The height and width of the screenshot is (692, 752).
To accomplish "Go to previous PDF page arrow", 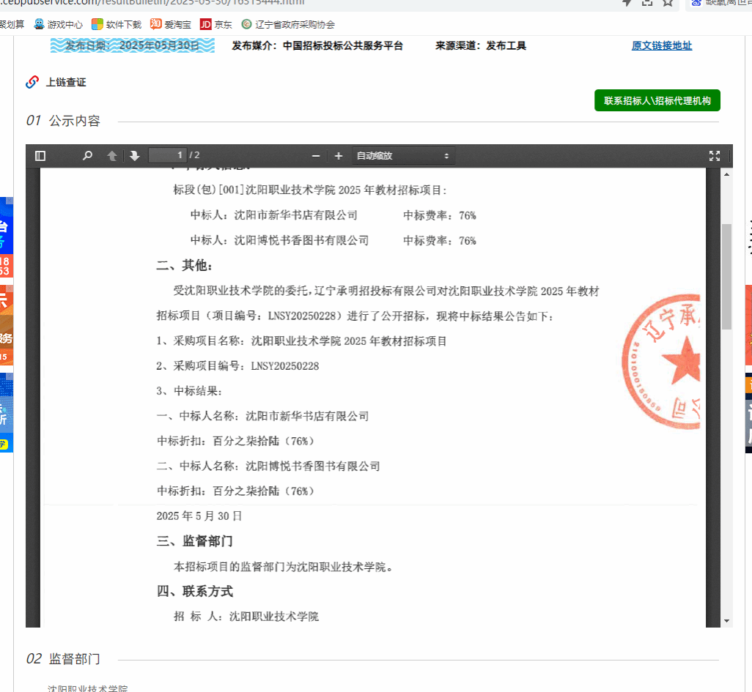I will [x=111, y=156].
